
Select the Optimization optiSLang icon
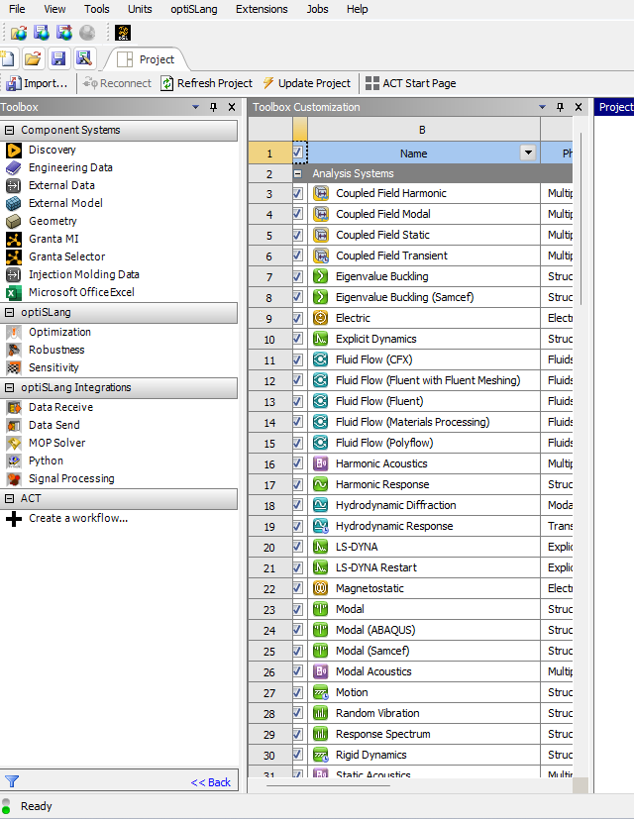(x=14, y=332)
